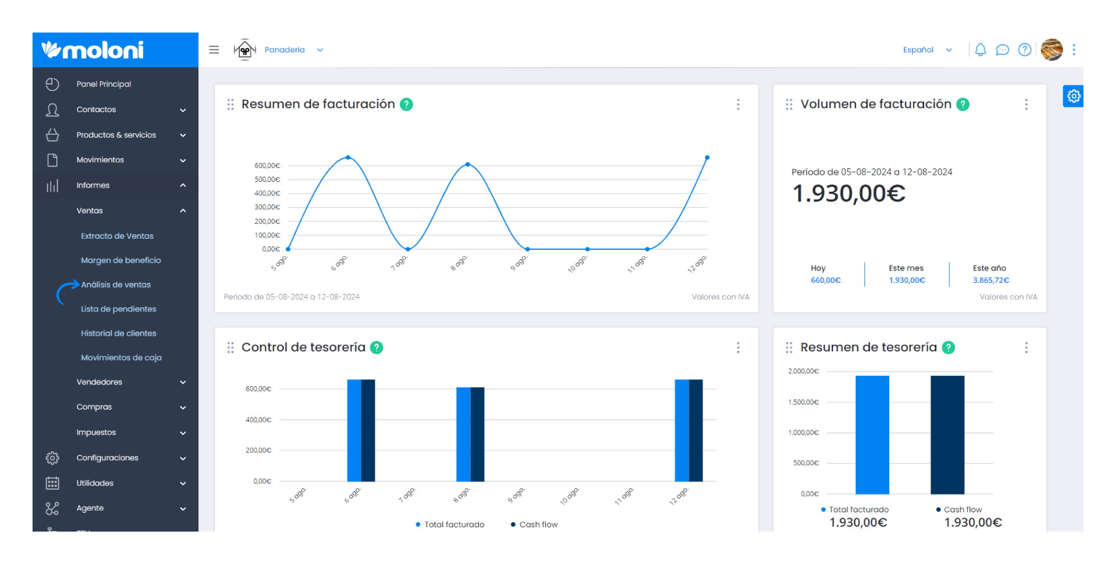The image size is (1116, 564).
Task: Toggle Total facturado legend in Resumen de tesorería
Action: click(855, 510)
